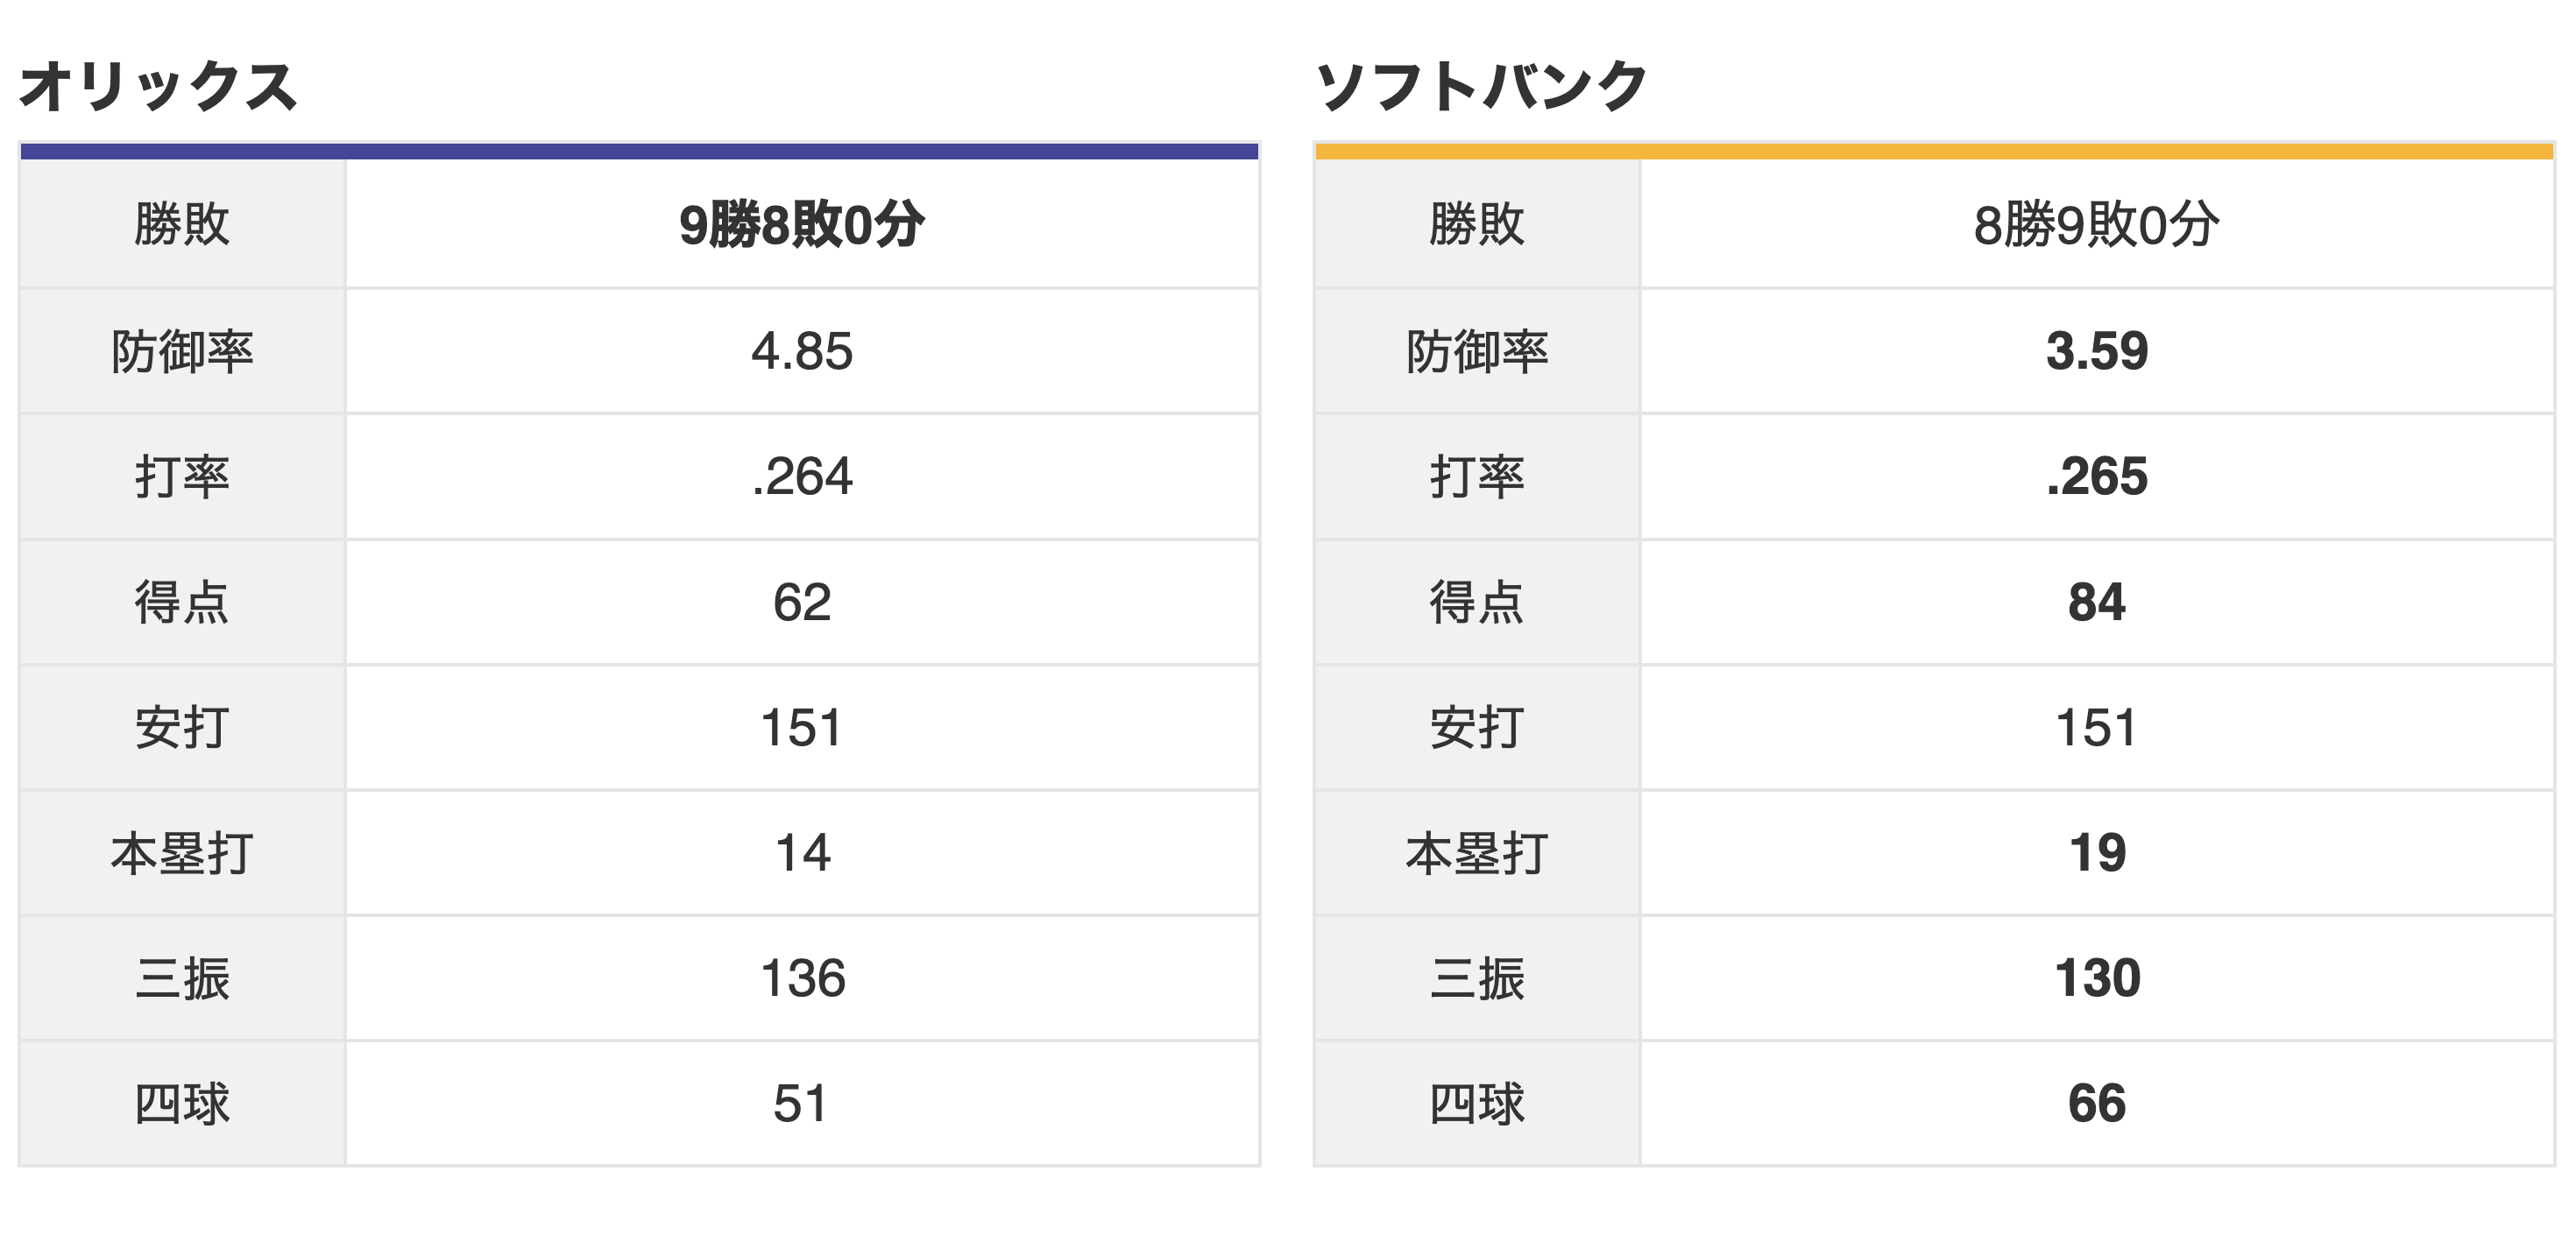The height and width of the screenshot is (1235, 2576).
Task: Click SoftBank ERA value 3.59
Action: [2097, 351]
